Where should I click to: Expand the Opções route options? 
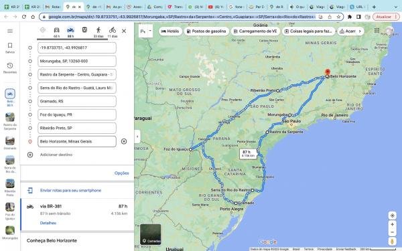[121, 173]
